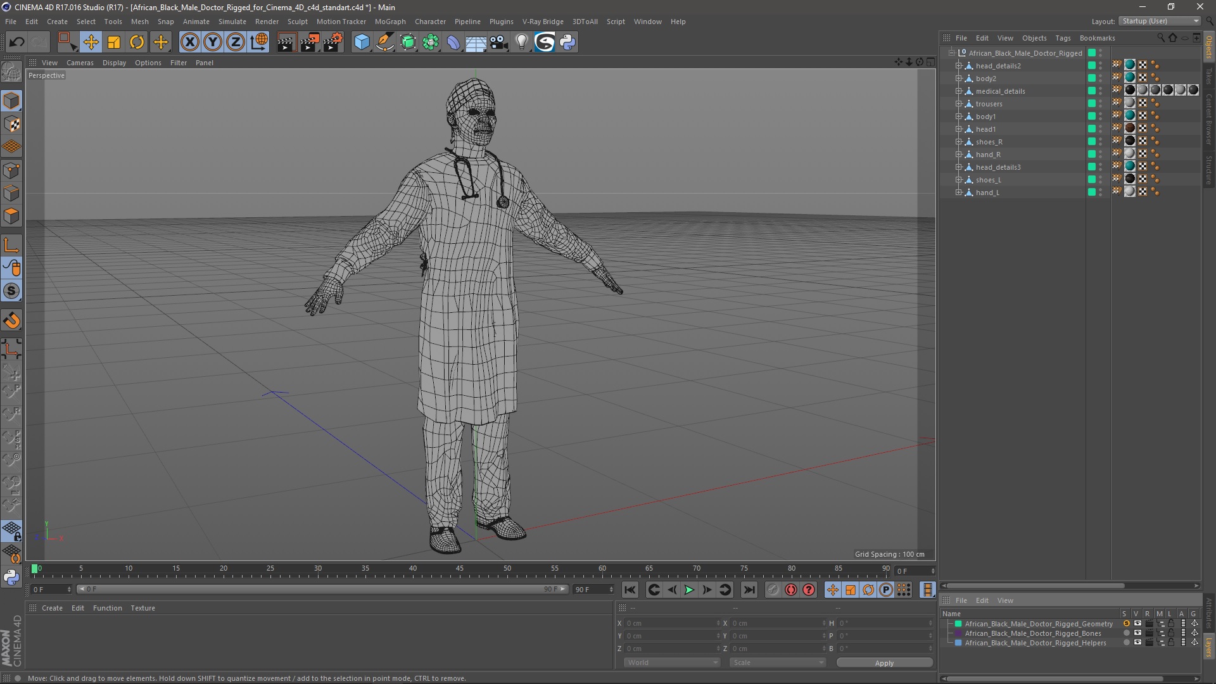This screenshot has width=1216, height=684.
Task: Click the Geometry layer color swatch
Action: (x=958, y=624)
